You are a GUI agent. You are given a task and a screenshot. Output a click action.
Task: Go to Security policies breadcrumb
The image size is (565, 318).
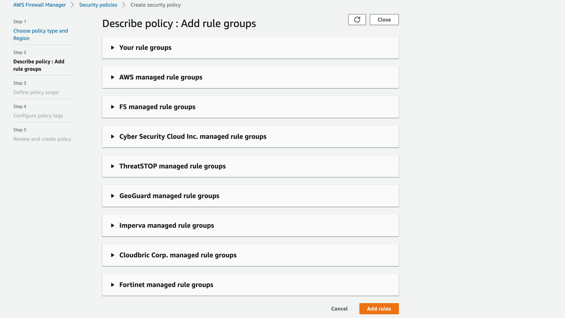coord(98,5)
